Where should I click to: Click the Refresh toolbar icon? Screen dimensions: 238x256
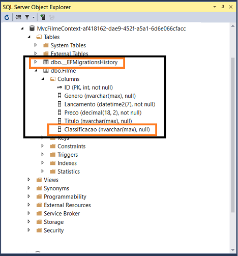7,17
